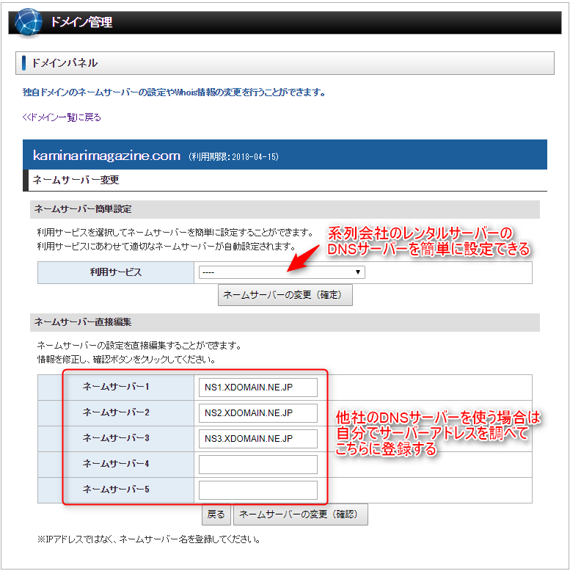Focus the ネームサーバー1 input field
Screen dimensions: 570x571
257,388
